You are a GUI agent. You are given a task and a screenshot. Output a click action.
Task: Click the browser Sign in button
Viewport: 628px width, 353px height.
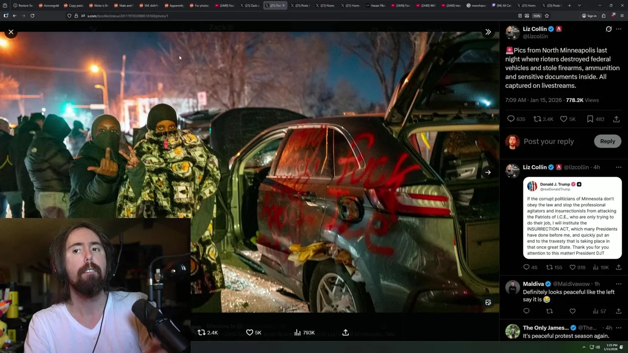[x=589, y=16]
